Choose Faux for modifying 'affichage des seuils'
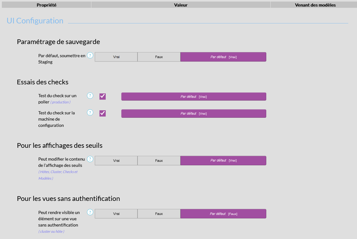357x239 pixels. coord(159,161)
